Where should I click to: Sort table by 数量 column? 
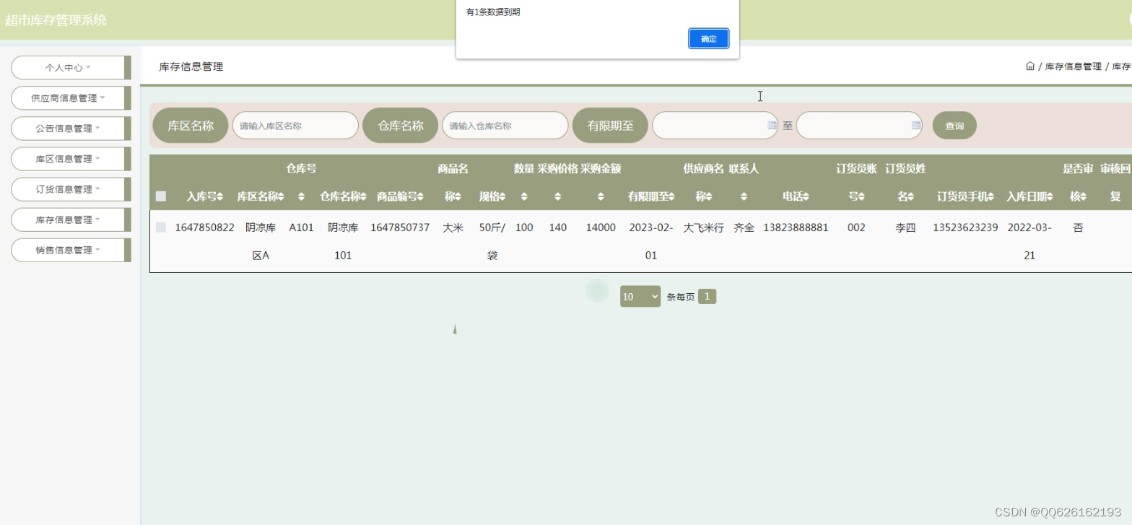pos(524,196)
